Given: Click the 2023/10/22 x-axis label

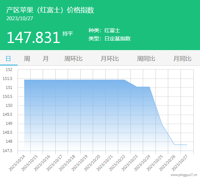Looking at the screenshot, I should point(117,163).
